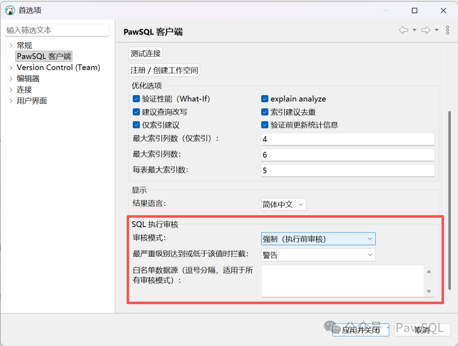Select the 用户界面 preferences item

pyautogui.click(x=32, y=101)
